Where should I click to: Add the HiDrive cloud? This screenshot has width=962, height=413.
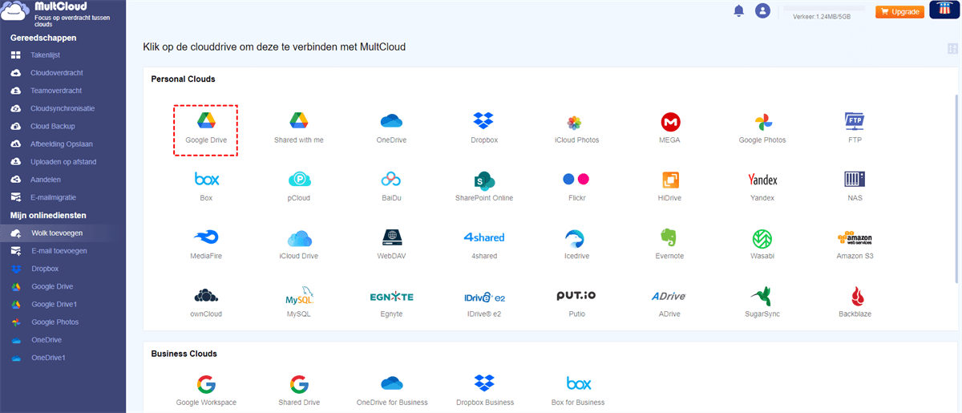[x=670, y=186]
